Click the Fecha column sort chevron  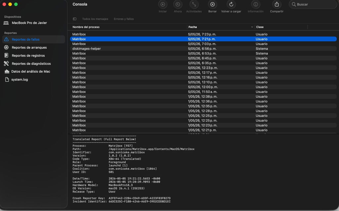252,27
